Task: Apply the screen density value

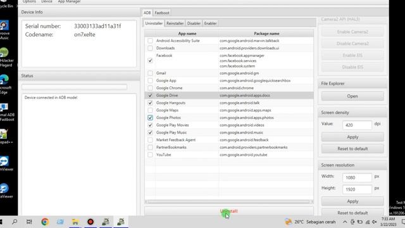Action: (352, 137)
